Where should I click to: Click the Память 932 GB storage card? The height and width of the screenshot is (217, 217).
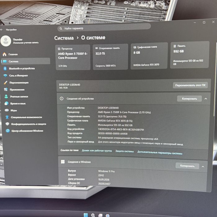coord(190,55)
